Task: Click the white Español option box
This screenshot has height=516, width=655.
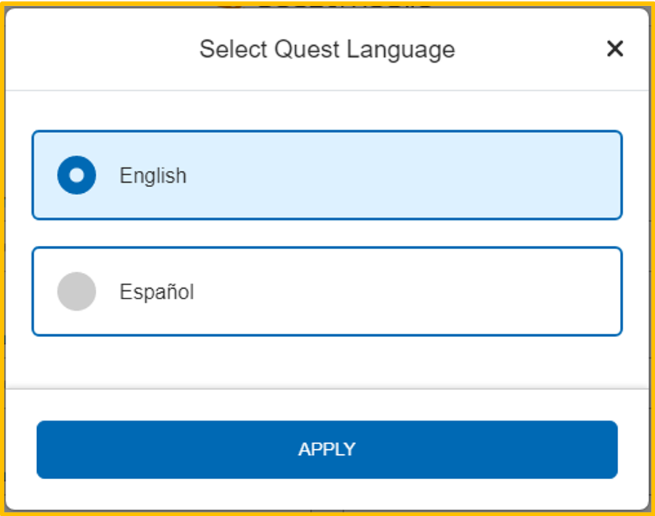Action: (327, 291)
